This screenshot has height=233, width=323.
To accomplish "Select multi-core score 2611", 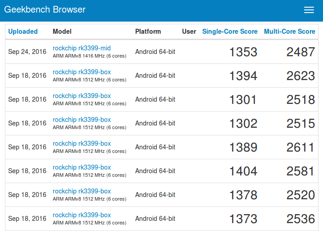I will (300, 147).
